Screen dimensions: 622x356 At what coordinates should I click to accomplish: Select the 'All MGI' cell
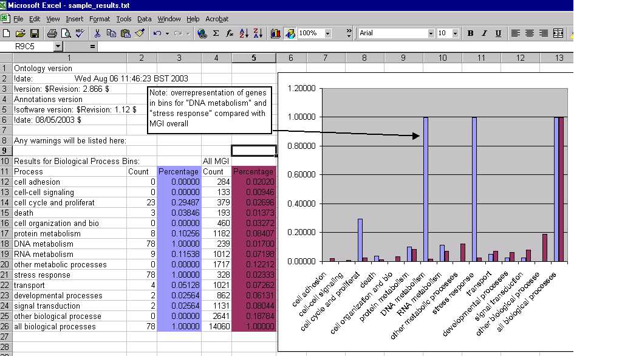(217, 161)
